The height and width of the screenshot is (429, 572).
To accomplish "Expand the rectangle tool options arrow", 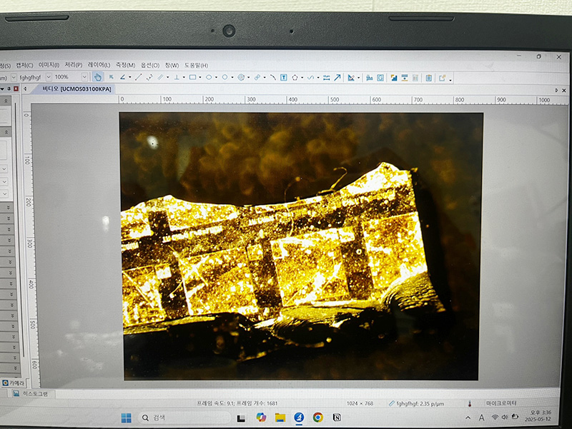I will (201, 77).
